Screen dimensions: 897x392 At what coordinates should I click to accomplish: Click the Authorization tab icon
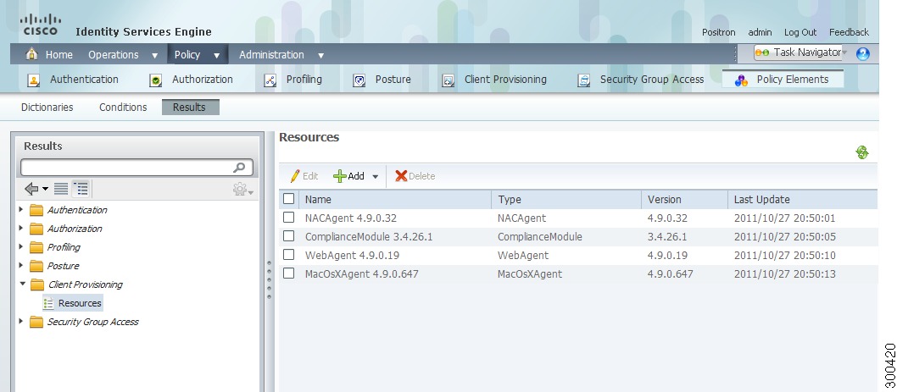[x=156, y=80]
